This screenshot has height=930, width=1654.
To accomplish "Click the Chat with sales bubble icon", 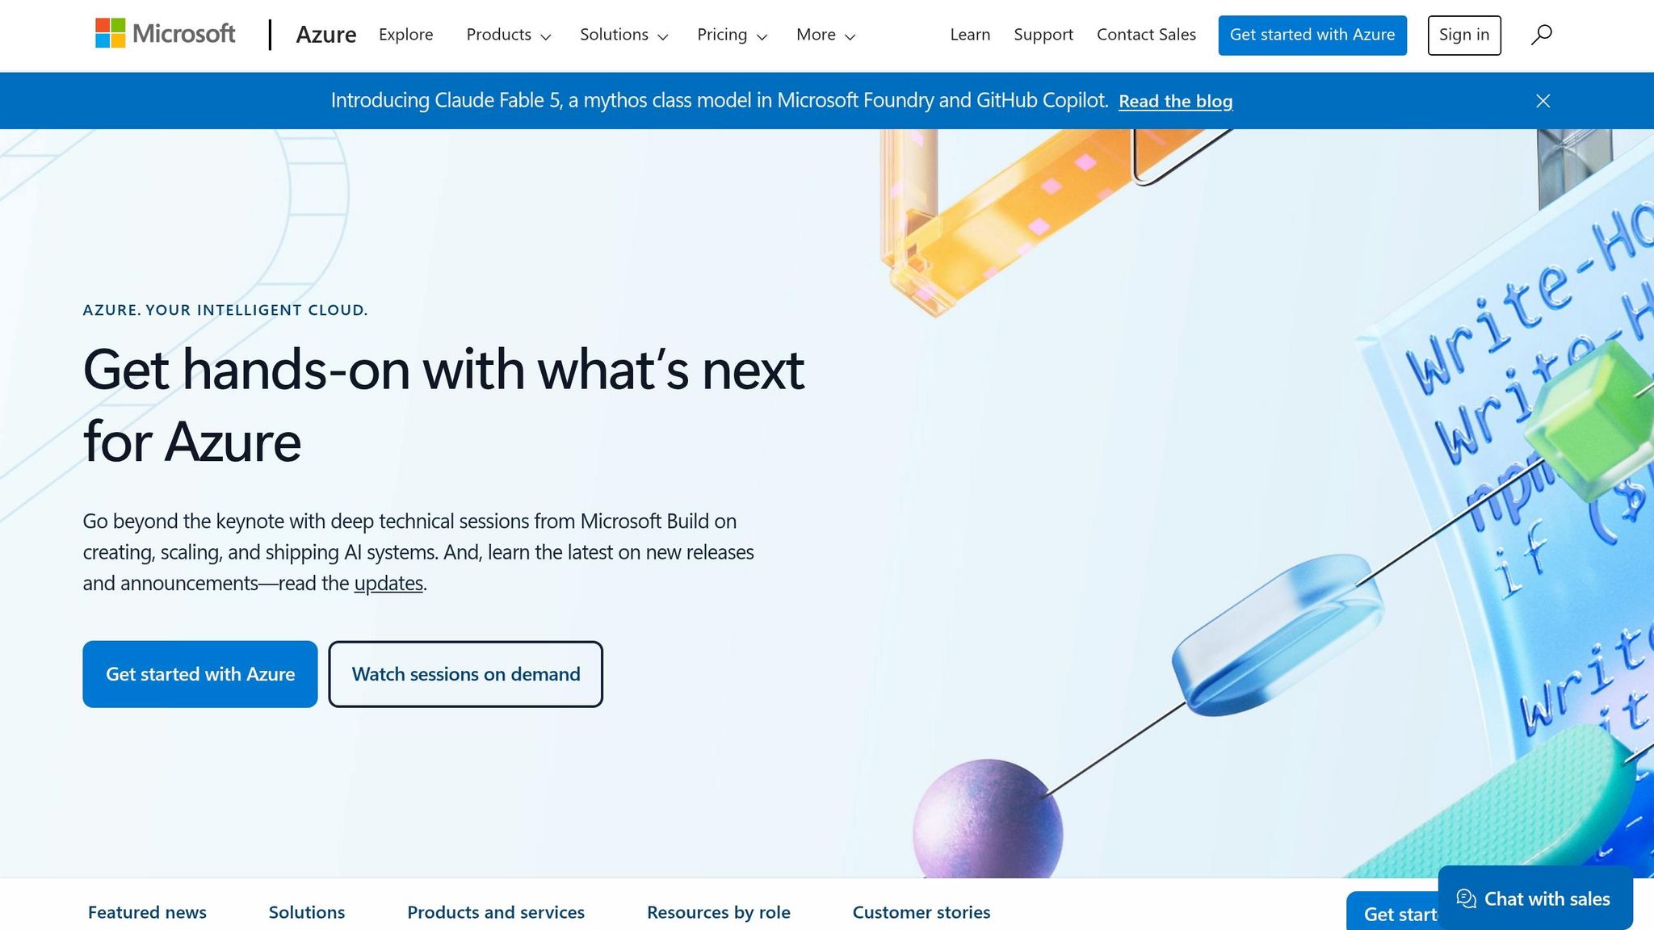I will [1466, 899].
